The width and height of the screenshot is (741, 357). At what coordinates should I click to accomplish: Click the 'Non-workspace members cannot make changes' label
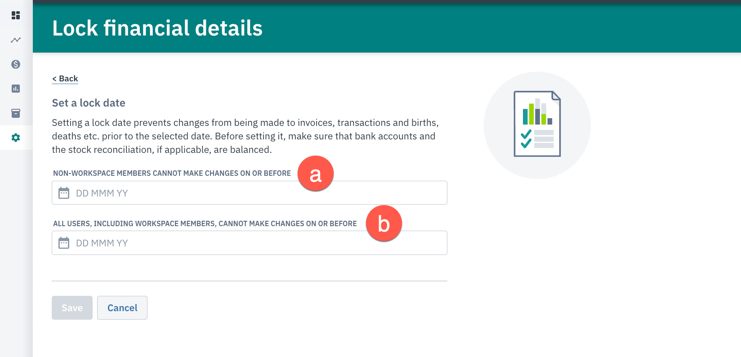click(172, 173)
